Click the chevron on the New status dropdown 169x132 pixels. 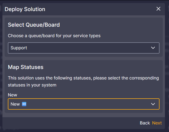153,104
